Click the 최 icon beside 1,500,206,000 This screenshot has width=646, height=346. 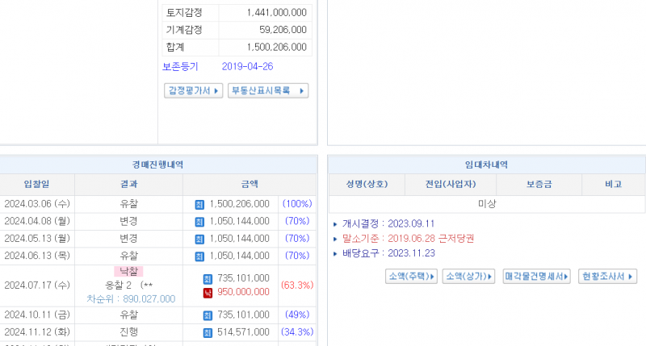tap(200, 205)
